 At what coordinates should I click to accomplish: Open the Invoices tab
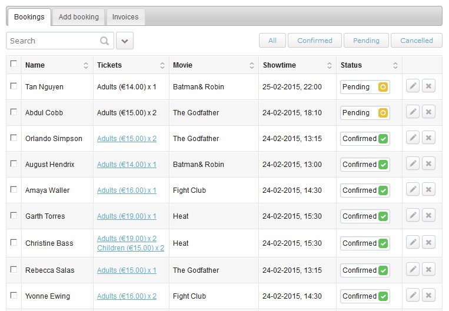coord(125,17)
